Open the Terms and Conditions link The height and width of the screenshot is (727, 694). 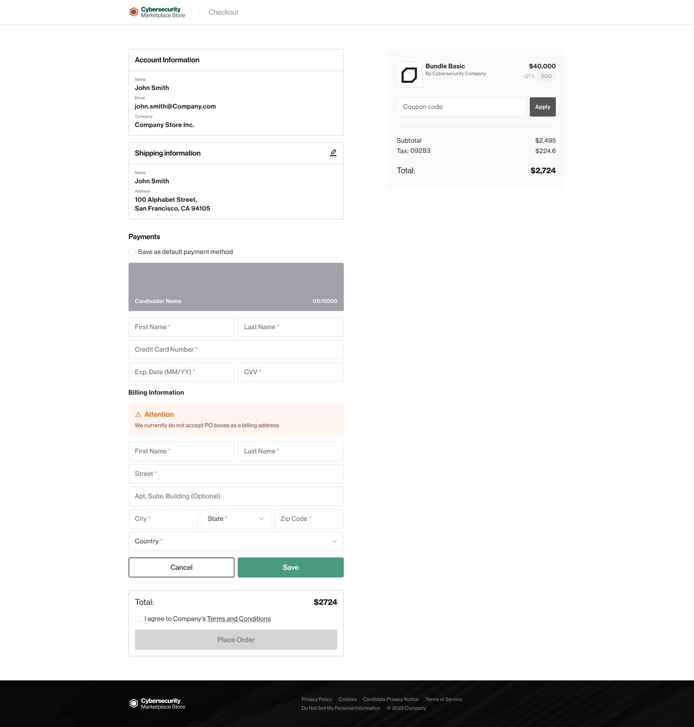(x=239, y=618)
